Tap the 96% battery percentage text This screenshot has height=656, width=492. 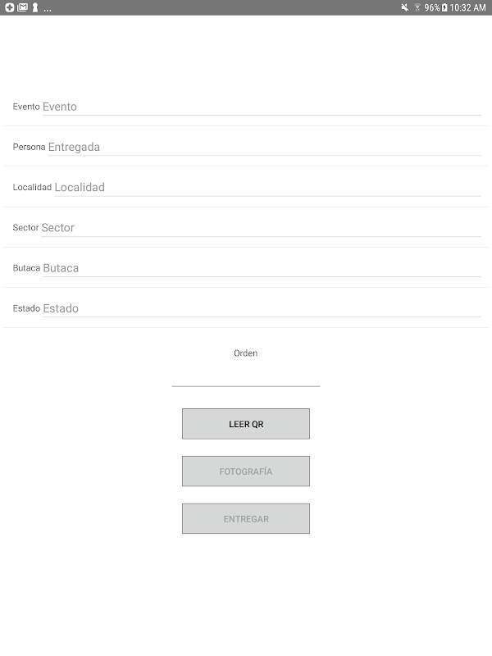click(432, 7)
